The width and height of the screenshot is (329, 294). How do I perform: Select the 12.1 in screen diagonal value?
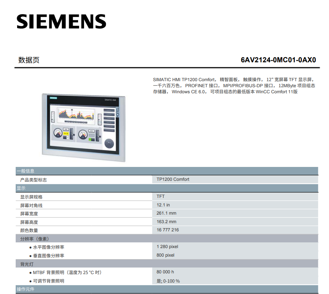tap(163, 205)
